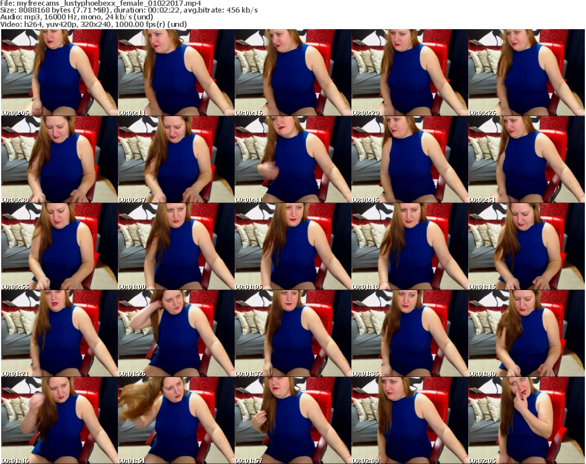Open the frame at 00:01:05
586x464 pixels.
293,247
